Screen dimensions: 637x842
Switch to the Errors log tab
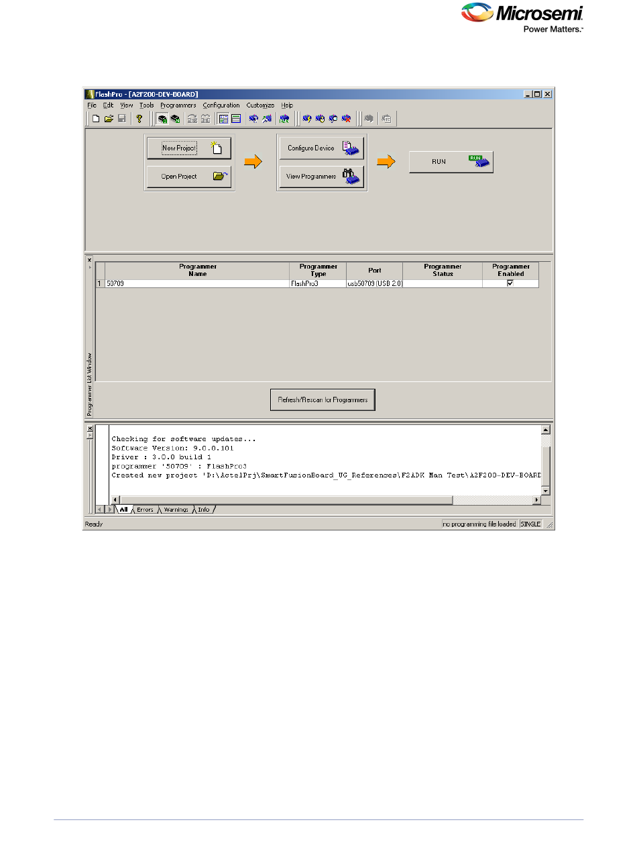pos(146,510)
